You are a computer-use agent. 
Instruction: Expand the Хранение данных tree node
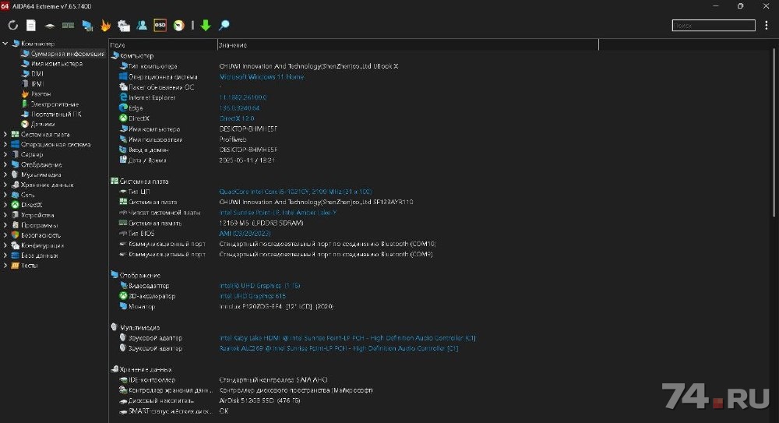click(5, 185)
